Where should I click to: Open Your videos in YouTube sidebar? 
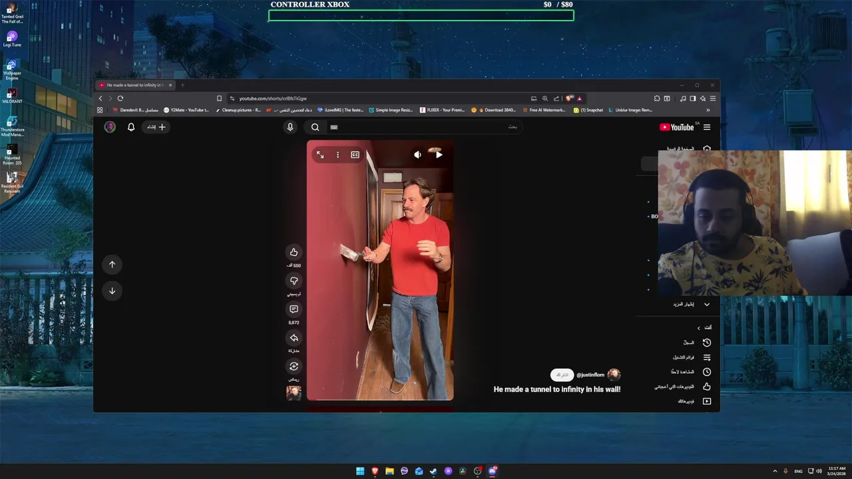pos(694,401)
